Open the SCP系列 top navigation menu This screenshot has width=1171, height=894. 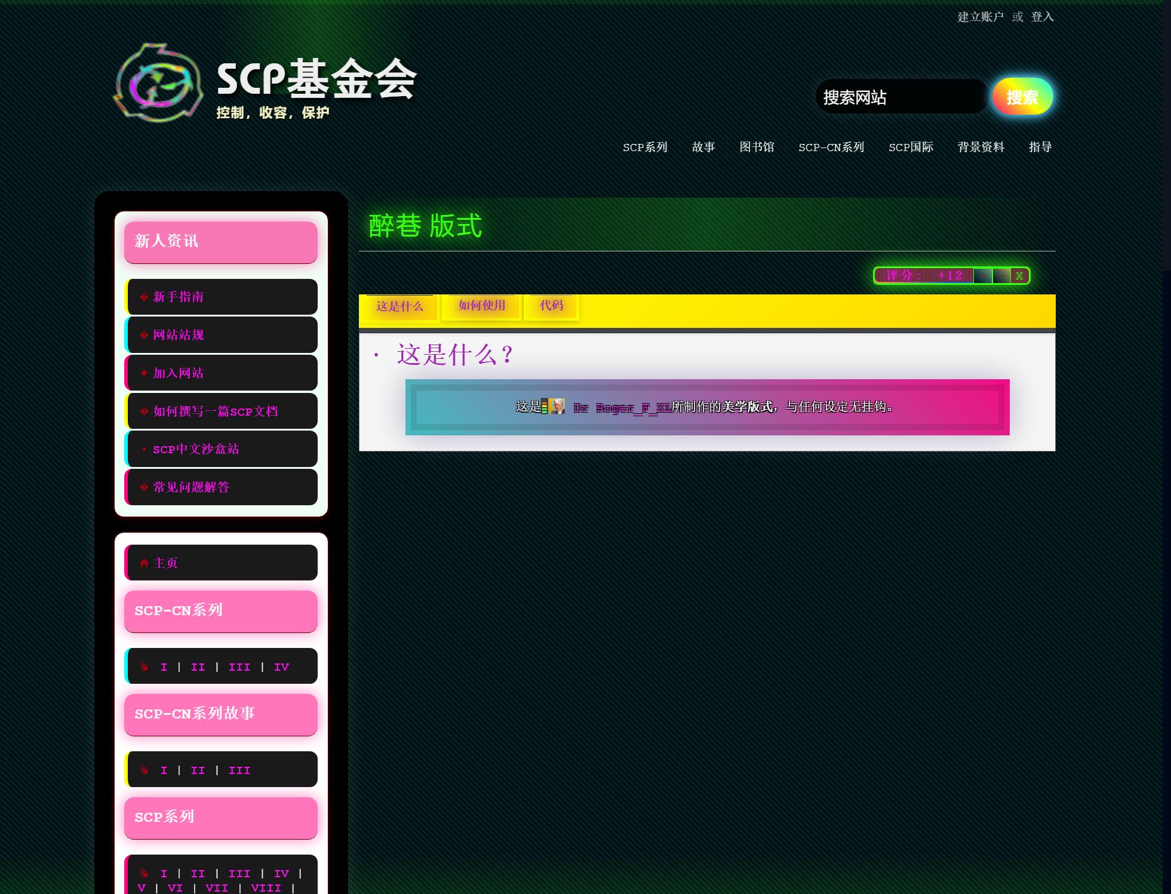tap(645, 147)
